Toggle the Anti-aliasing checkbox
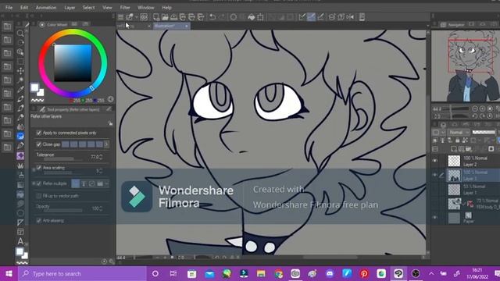This screenshot has width=500, height=281. point(38,220)
